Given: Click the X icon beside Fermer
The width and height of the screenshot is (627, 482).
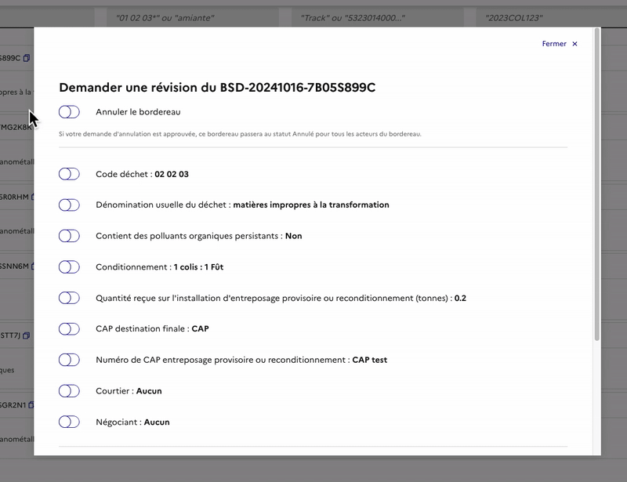Looking at the screenshot, I should [x=574, y=44].
